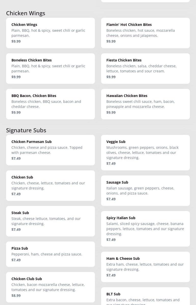Open Flamin' Hot Chicken Bites item

(145, 33)
